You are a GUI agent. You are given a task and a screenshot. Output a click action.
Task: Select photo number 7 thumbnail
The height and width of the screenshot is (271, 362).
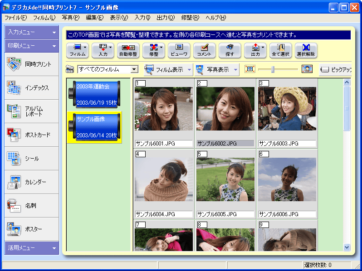(x=164, y=240)
